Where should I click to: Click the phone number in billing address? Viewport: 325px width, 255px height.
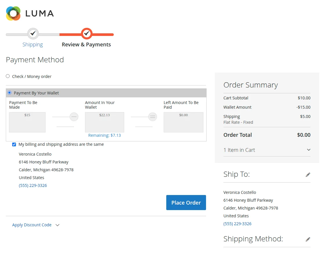(33, 185)
